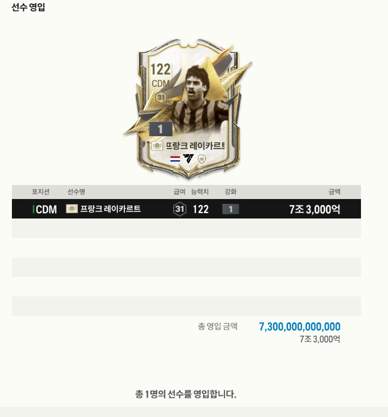Click the Icon class badge in table row

point(72,209)
